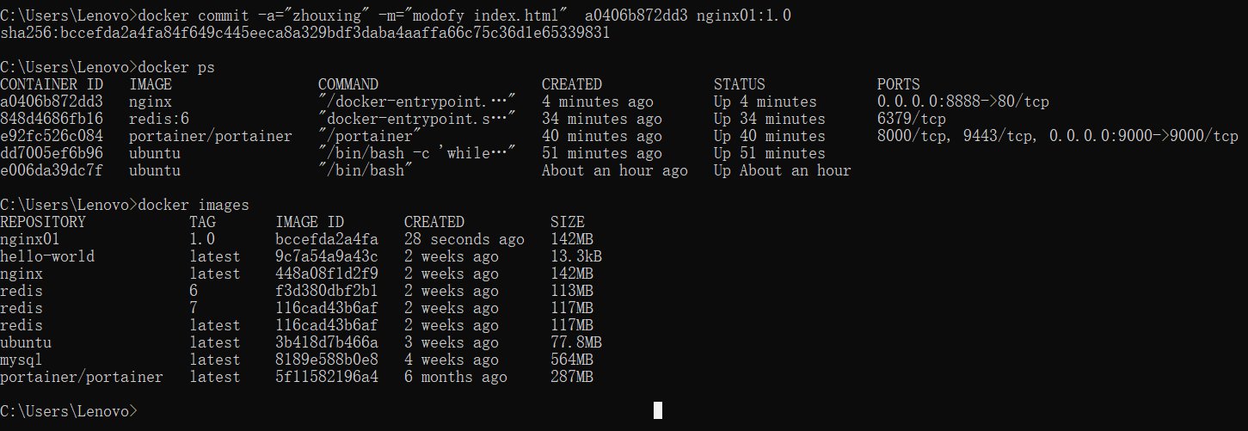Click the 13.3kB size value
The width and height of the screenshot is (1248, 431).
tap(576, 256)
